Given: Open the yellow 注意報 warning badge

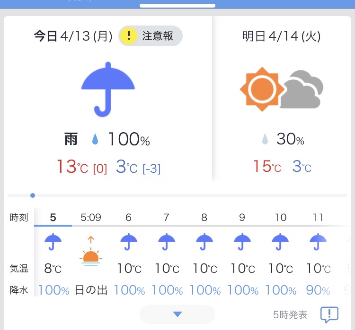Looking at the screenshot, I should 151,36.
